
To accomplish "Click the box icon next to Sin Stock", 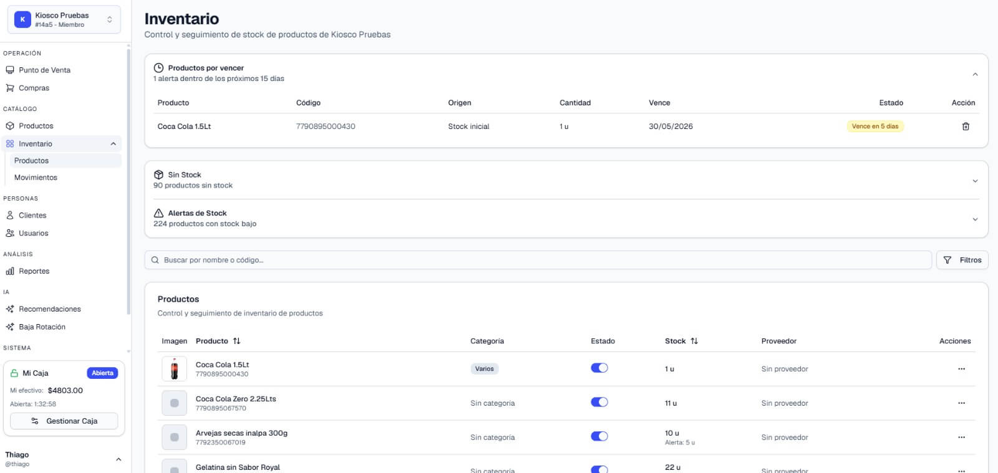I will click(158, 175).
